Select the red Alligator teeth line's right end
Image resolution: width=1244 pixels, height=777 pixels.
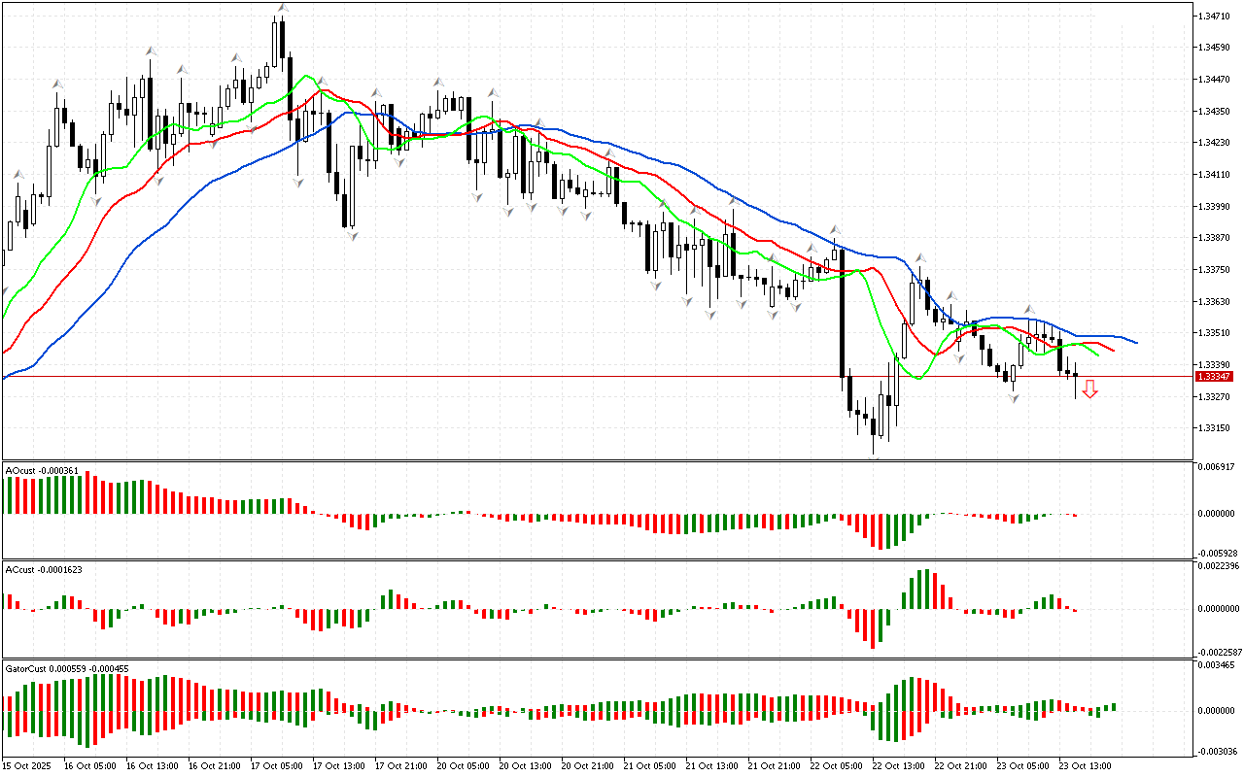coord(1113,349)
